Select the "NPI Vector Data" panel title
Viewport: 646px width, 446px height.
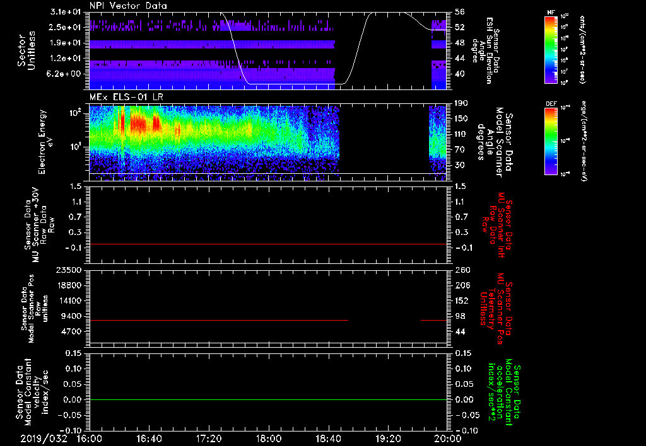pyautogui.click(x=128, y=6)
